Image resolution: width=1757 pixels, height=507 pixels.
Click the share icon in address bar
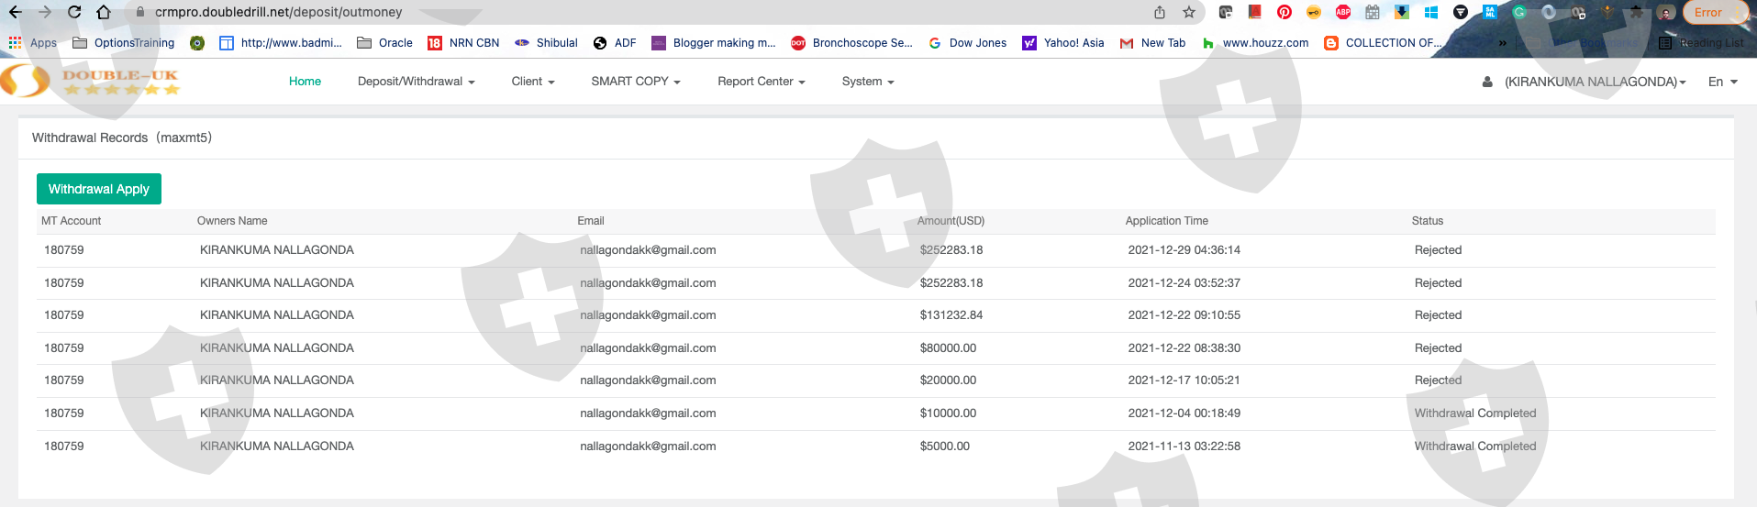[1160, 12]
